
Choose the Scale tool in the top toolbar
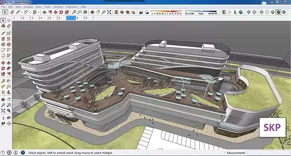(67, 12)
